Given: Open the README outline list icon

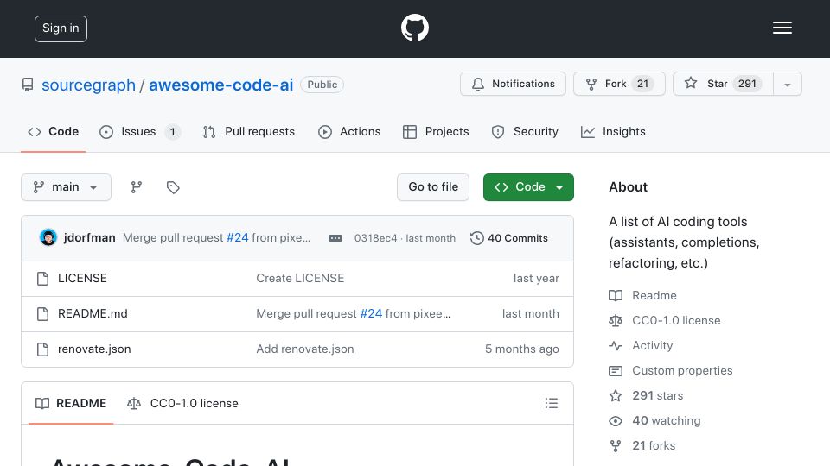Looking at the screenshot, I should pos(552,403).
